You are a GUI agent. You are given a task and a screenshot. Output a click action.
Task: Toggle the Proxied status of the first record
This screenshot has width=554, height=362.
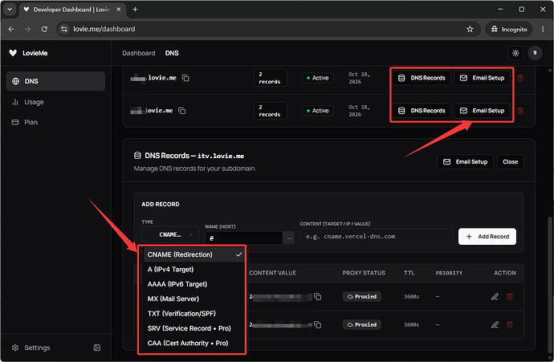pos(362,297)
